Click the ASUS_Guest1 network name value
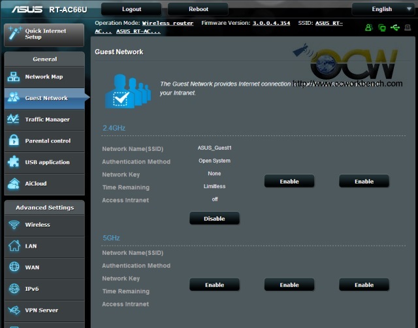The image size is (418, 328). point(215,148)
